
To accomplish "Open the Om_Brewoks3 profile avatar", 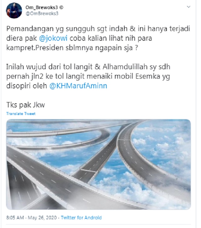I will pyautogui.click(x=14, y=10).
